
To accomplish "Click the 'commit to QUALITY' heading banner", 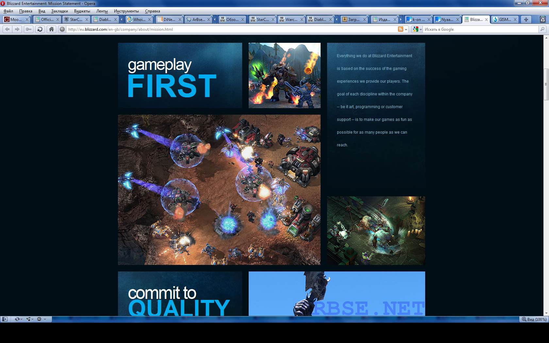I will tap(180, 294).
